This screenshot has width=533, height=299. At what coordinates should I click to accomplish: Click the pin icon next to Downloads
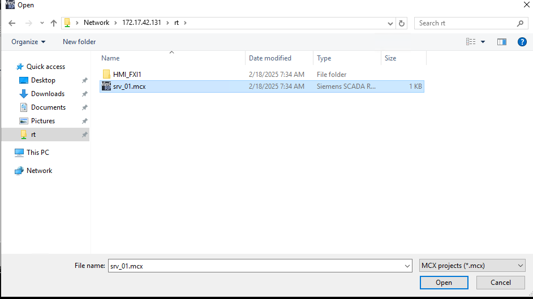point(84,94)
